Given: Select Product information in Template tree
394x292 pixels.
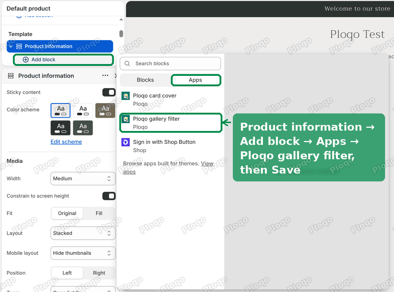Looking at the screenshot, I should (60, 47).
